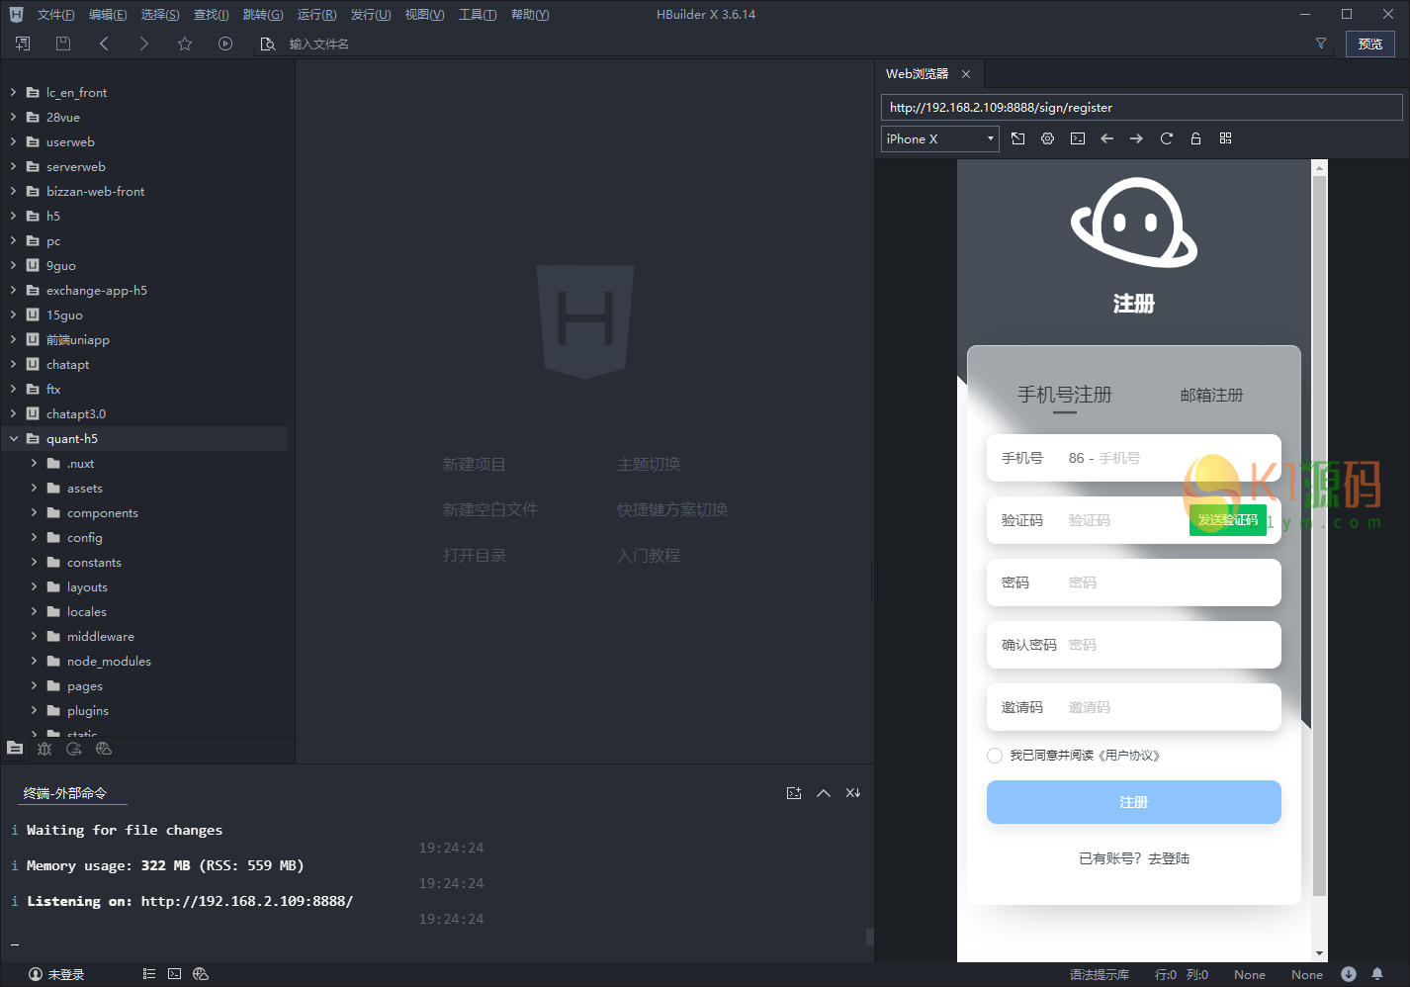Click the browser preview vertical scrollbar
This screenshot has width=1410, height=987.
1319,534
